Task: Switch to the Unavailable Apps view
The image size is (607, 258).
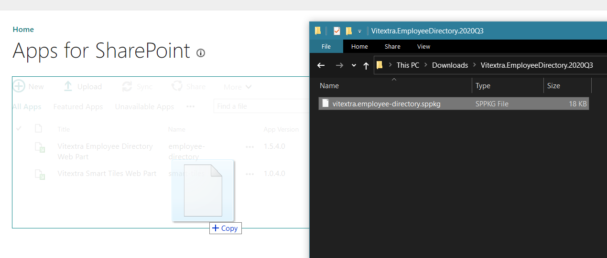Action: point(144,107)
